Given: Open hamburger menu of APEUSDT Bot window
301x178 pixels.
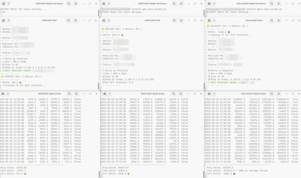Looking at the screenshot, I should [76, 20].
